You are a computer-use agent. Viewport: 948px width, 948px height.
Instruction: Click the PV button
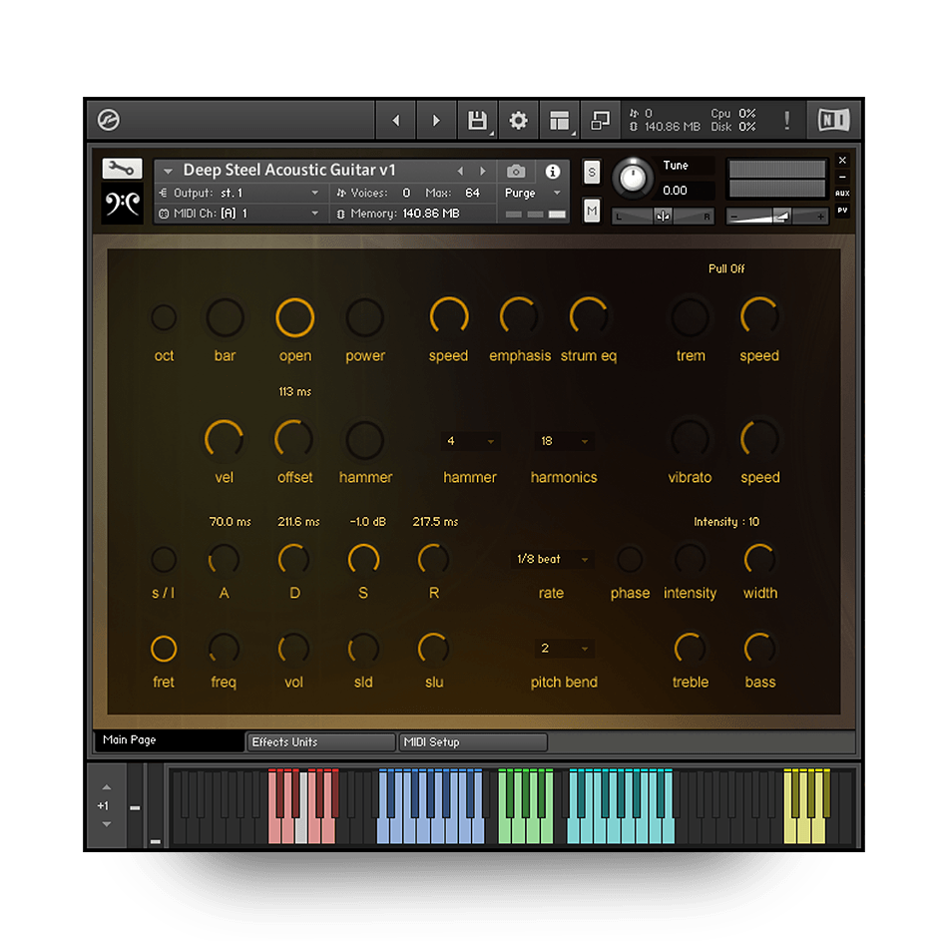[x=842, y=211]
